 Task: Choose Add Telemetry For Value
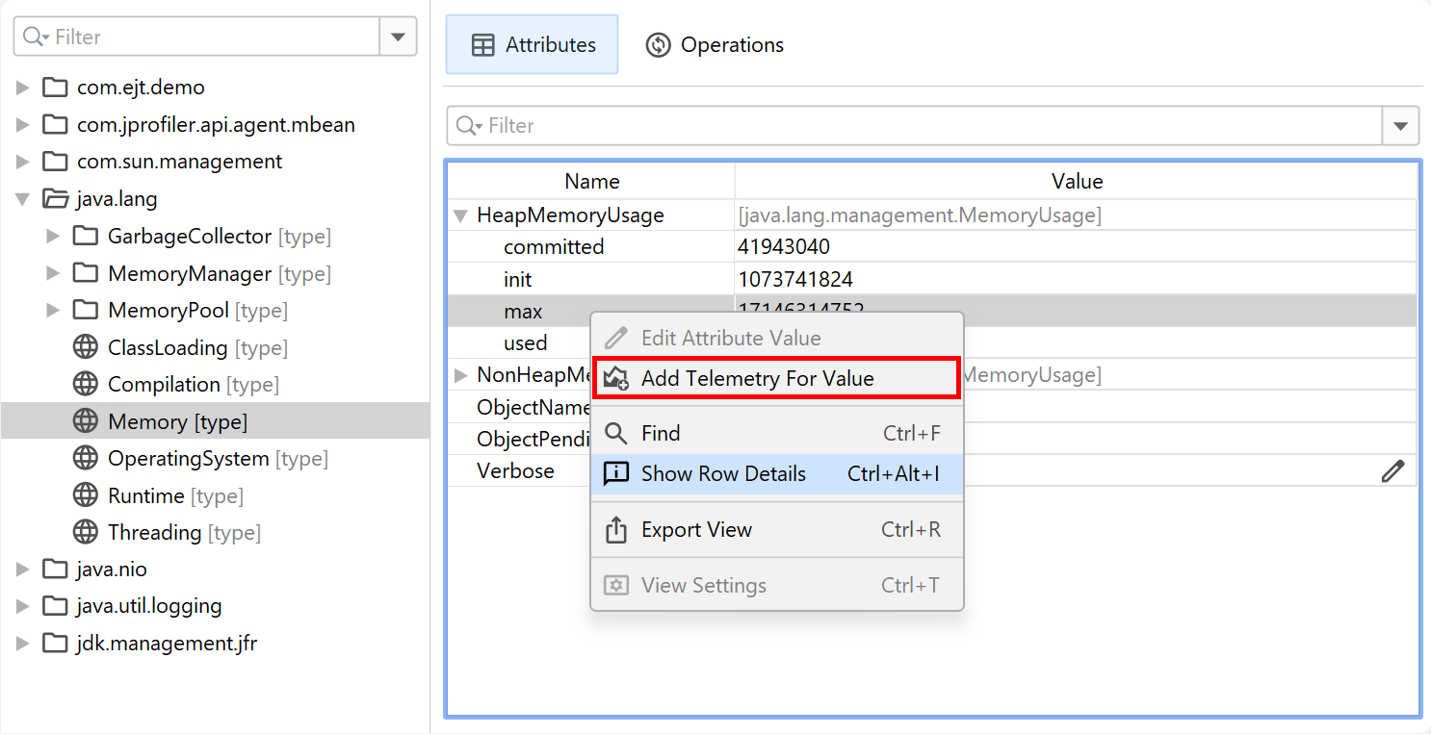pyautogui.click(x=757, y=378)
